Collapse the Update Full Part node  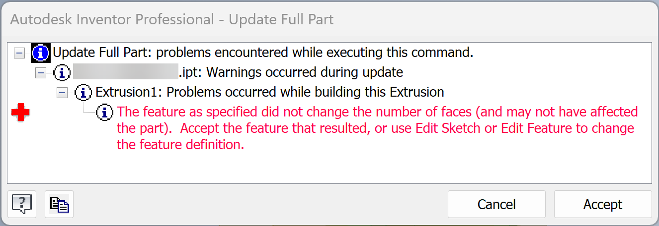tap(19, 53)
